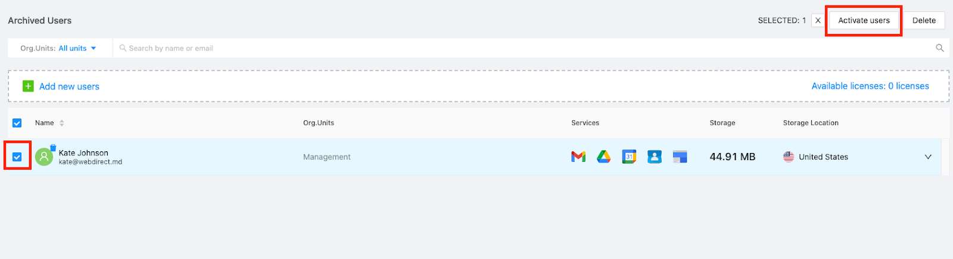Click the Google Calendar service icon

click(629, 157)
